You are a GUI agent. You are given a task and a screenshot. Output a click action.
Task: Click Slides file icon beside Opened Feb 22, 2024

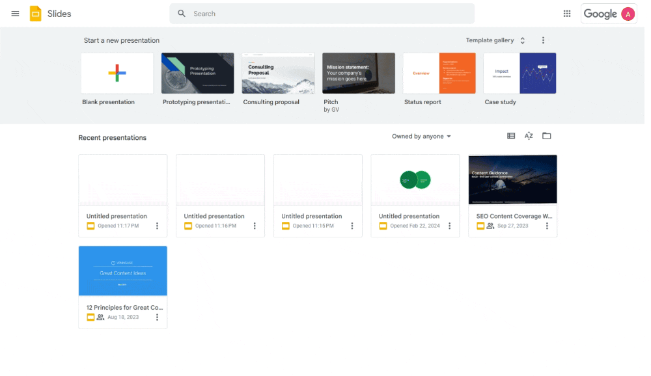point(383,226)
